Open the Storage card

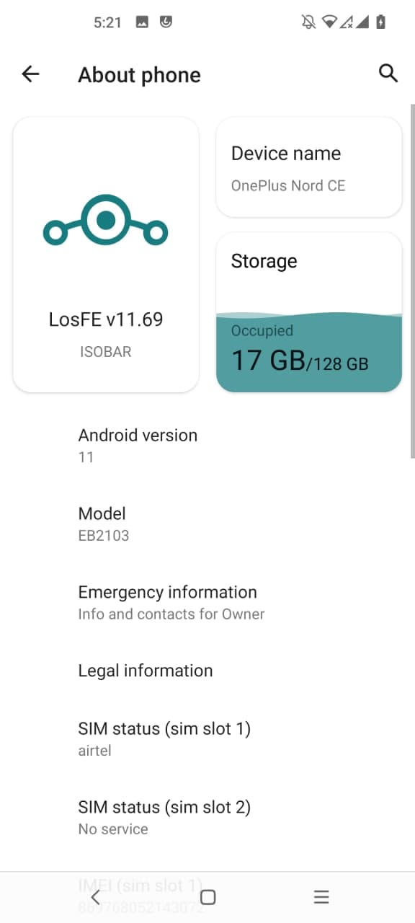[309, 312]
